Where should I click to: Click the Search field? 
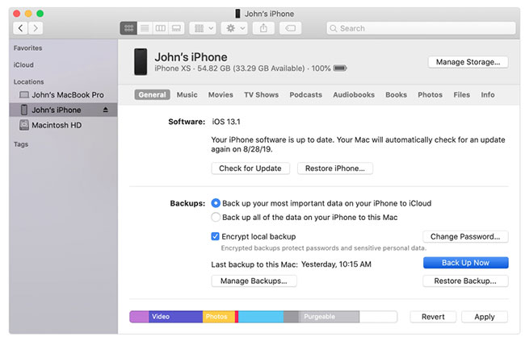421,28
